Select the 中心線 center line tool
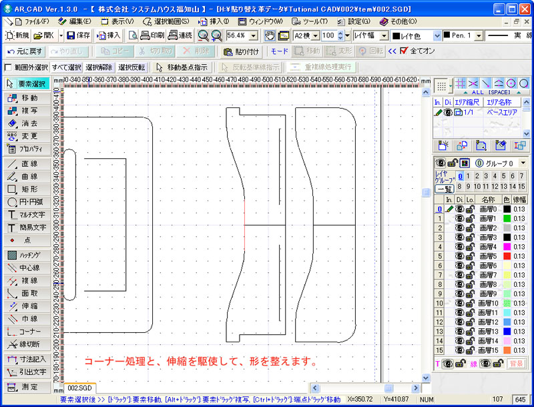 coord(27,268)
